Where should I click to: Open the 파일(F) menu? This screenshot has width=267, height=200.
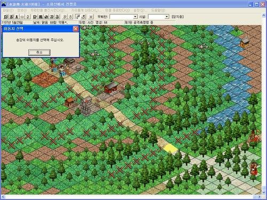click(8, 10)
